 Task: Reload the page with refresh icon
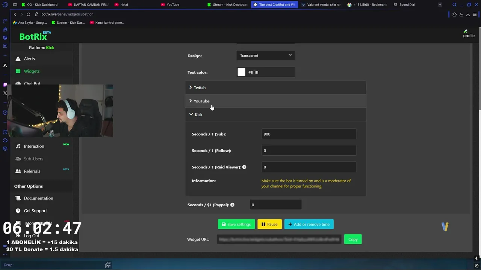28,14
